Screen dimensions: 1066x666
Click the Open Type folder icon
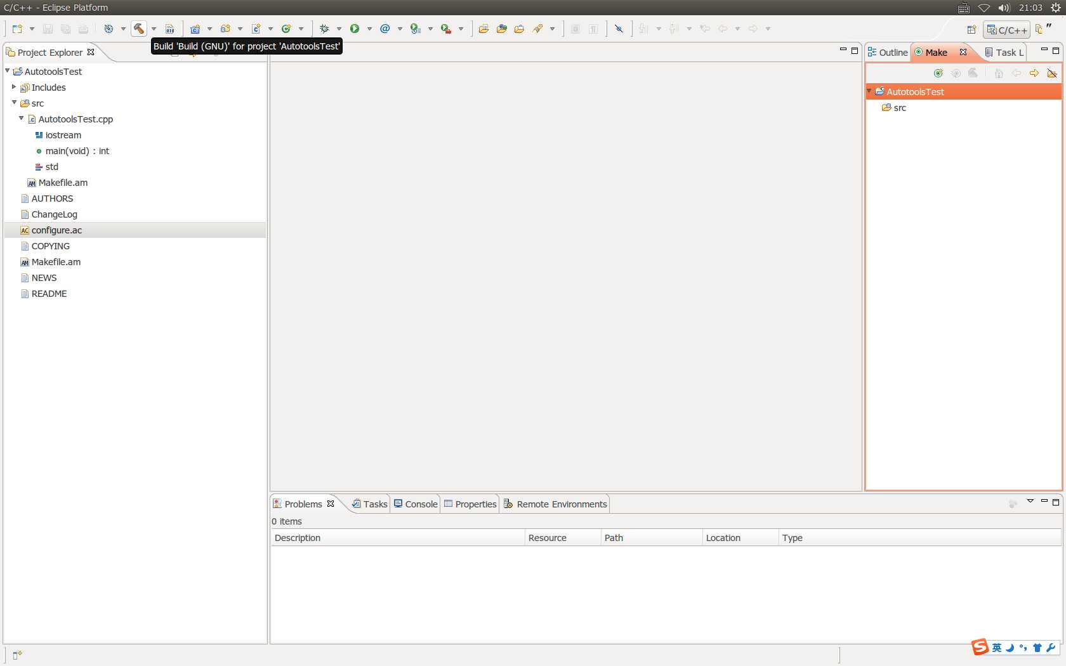click(502, 29)
